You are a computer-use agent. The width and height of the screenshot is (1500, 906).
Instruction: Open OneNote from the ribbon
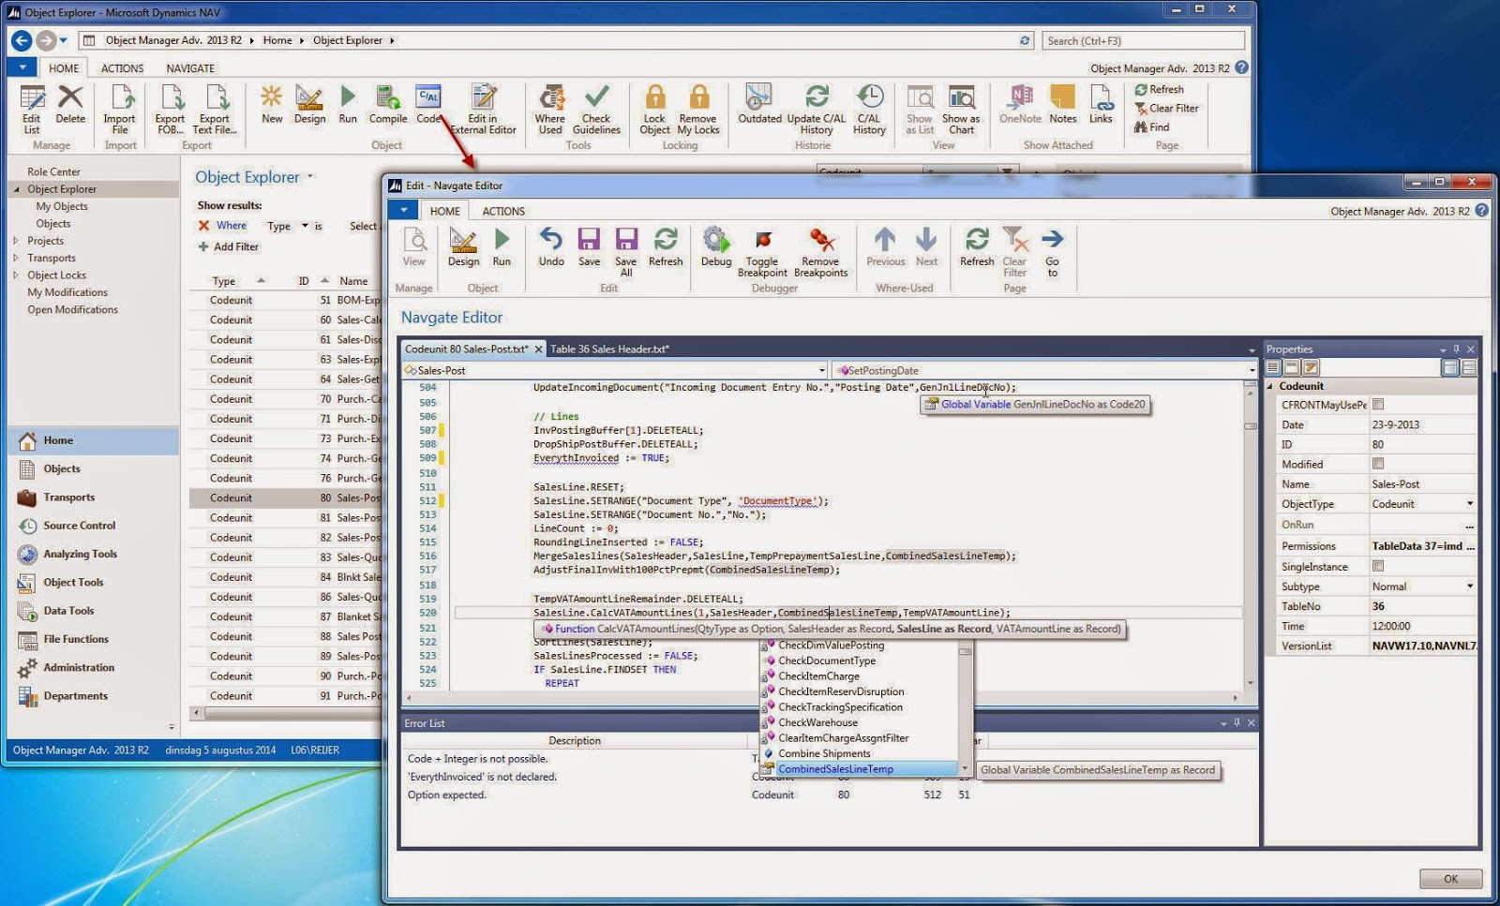[1020, 103]
